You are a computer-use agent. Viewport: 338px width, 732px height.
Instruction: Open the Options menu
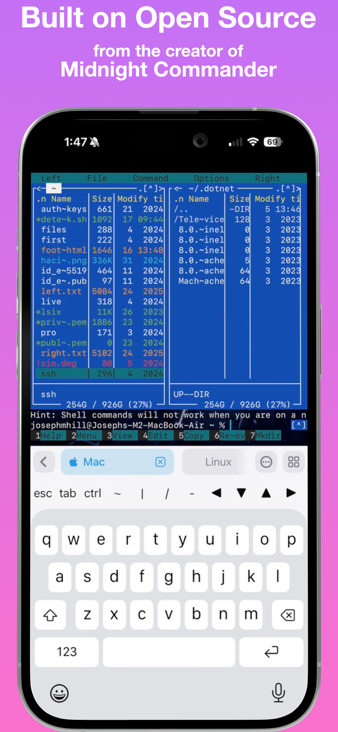211,178
